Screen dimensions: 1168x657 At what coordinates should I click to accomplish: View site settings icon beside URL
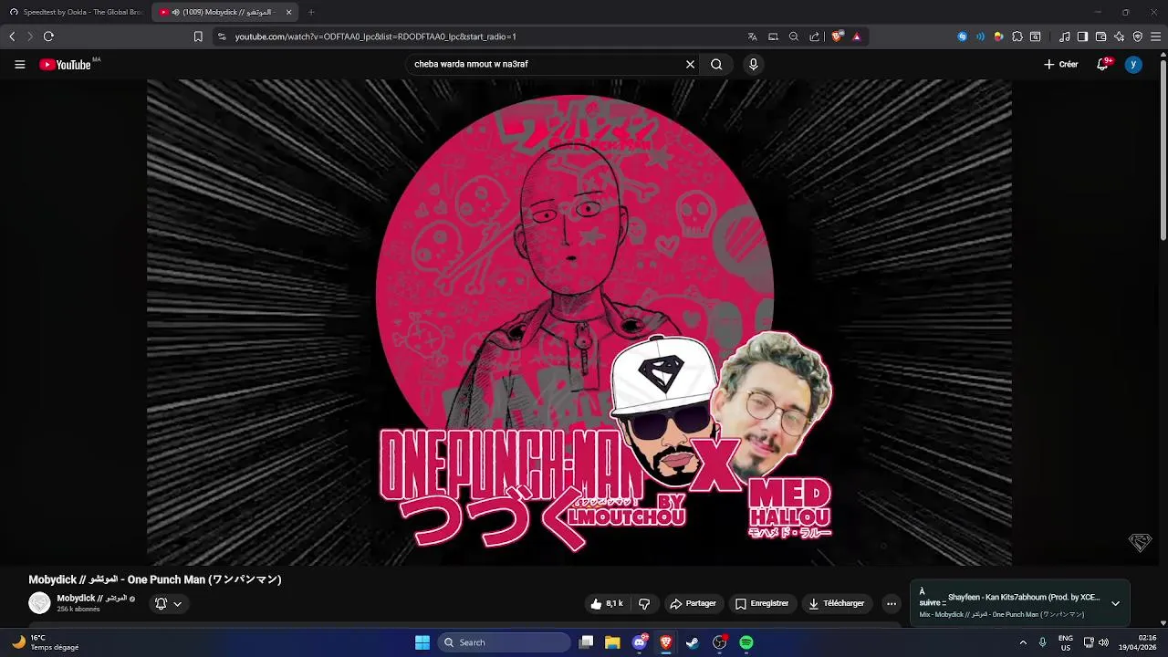[222, 36]
